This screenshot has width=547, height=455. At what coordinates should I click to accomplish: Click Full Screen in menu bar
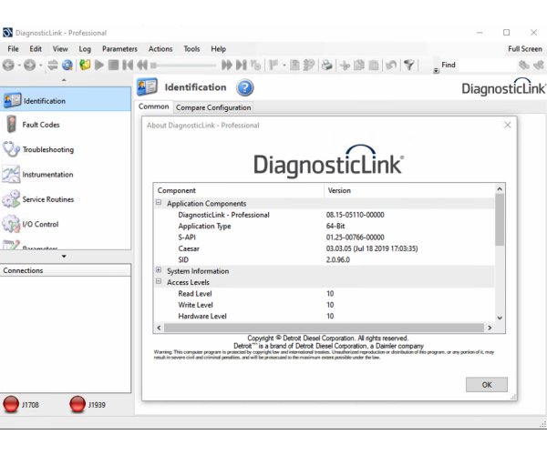[525, 49]
